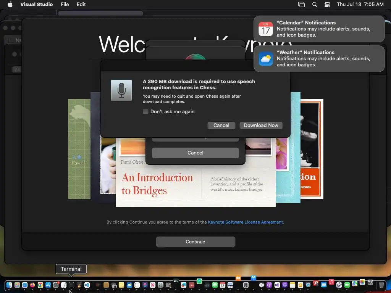
Task: Click Download Now in speech recognition dialog
Action: pos(261,125)
